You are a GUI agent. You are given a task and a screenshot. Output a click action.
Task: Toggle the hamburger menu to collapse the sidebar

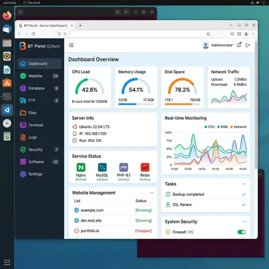tap(71, 45)
